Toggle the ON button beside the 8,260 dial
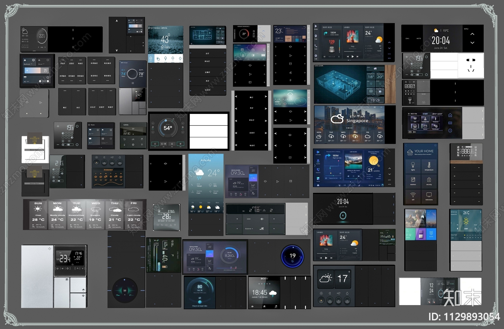Viewport: 504px width, 329px height. point(210,254)
